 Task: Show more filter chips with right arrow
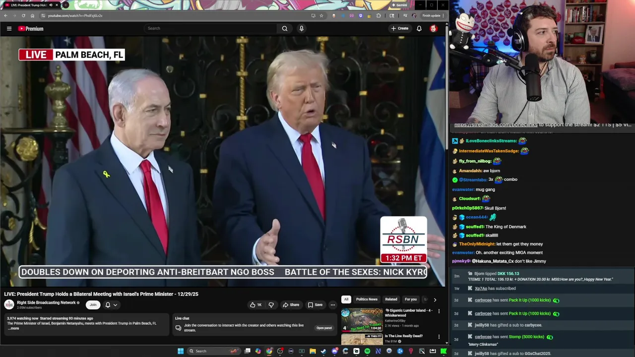[x=435, y=299]
